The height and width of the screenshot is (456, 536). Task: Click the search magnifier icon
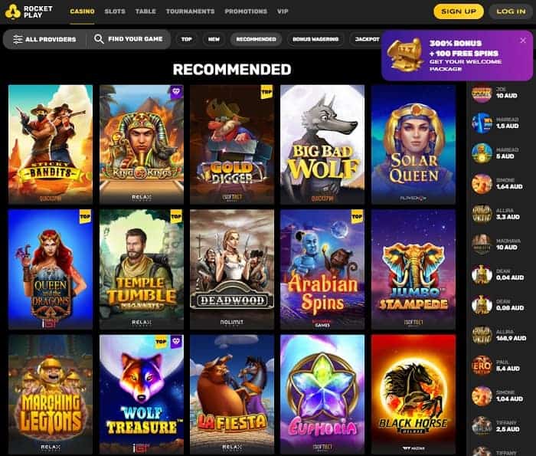pyautogui.click(x=99, y=39)
